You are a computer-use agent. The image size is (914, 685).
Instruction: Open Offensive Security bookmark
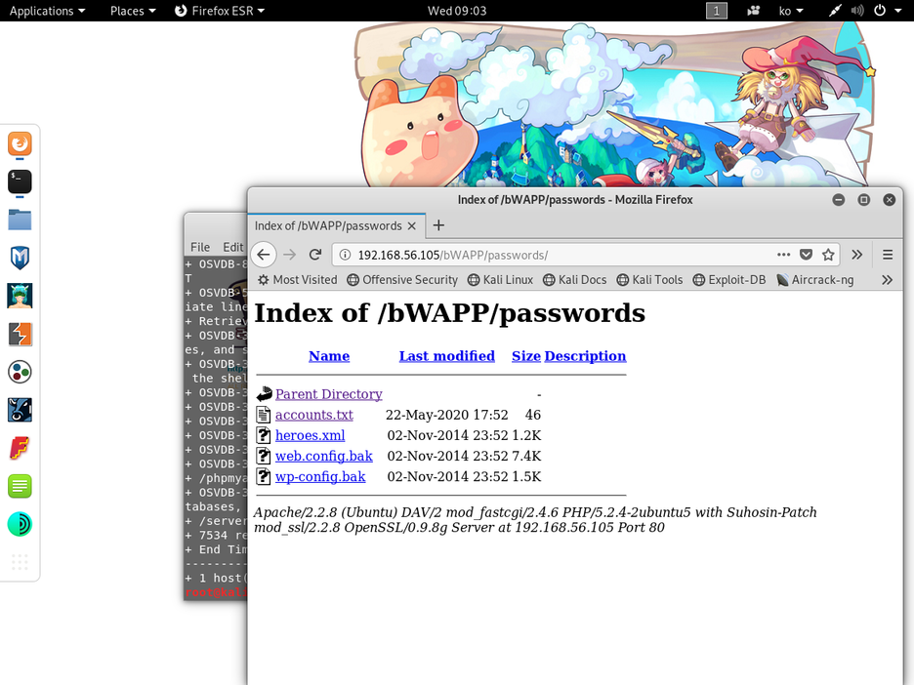point(402,280)
